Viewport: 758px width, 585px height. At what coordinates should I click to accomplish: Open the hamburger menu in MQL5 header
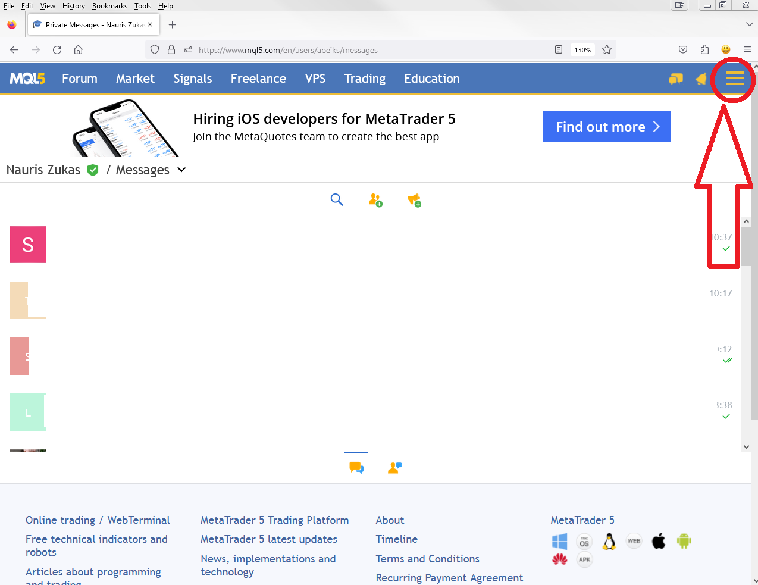pyautogui.click(x=735, y=79)
